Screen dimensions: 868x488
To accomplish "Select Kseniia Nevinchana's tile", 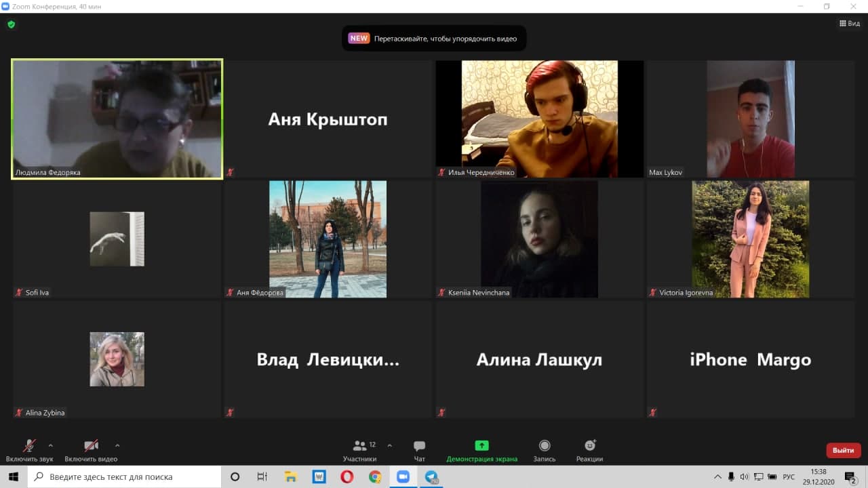I will (540, 239).
